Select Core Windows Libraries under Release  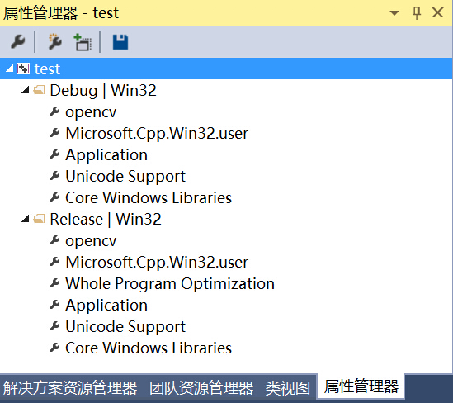coord(149,348)
